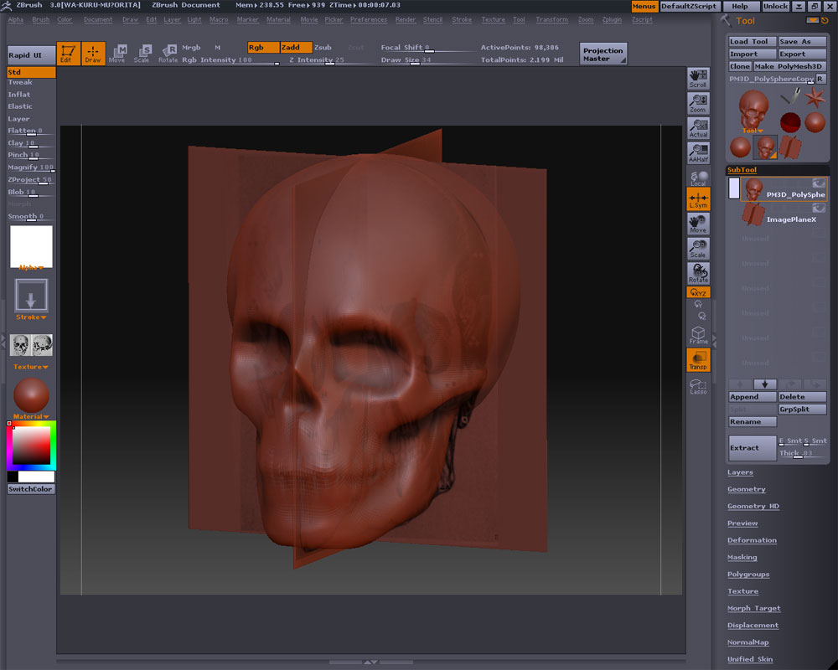This screenshot has width=838, height=670.
Task: Open the Zplugin menu
Action: point(612,19)
